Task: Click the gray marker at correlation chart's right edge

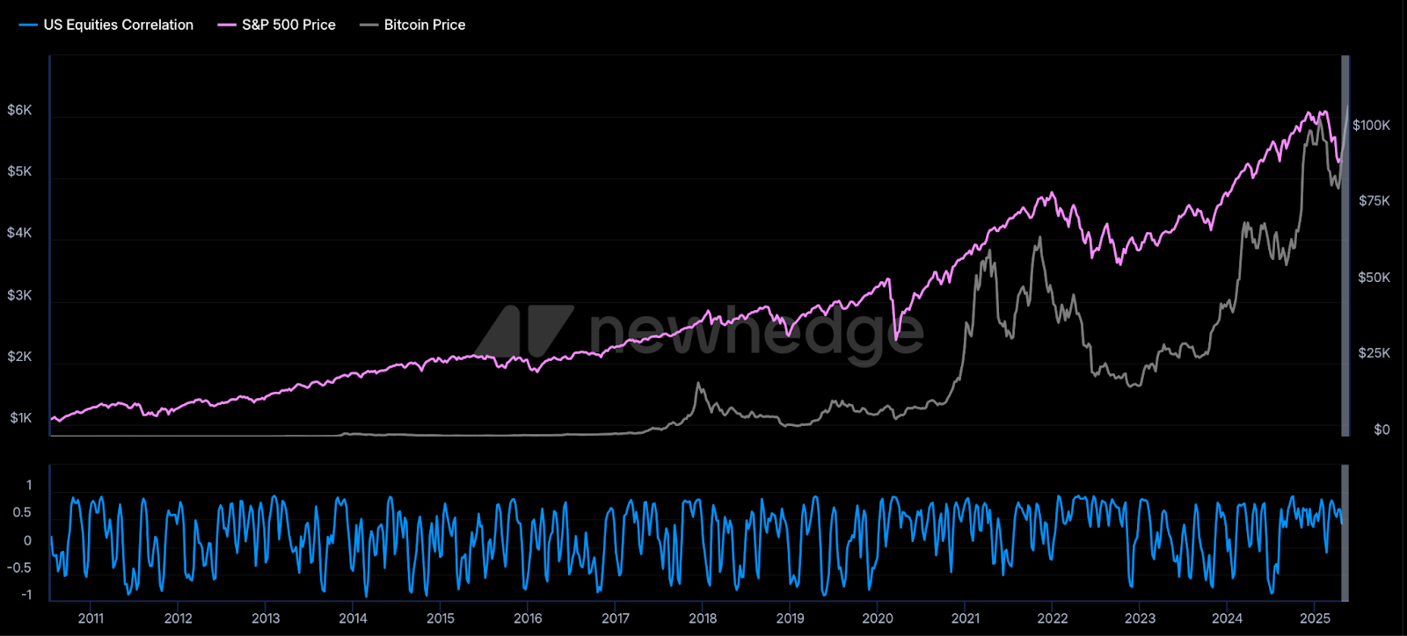Action: (x=1344, y=532)
